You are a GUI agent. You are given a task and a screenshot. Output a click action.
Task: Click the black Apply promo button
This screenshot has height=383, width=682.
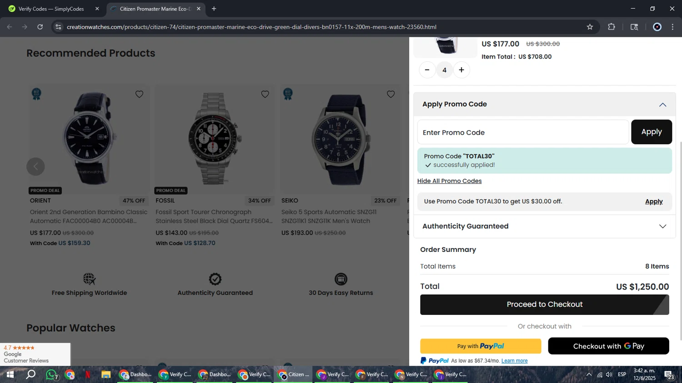pyautogui.click(x=651, y=132)
